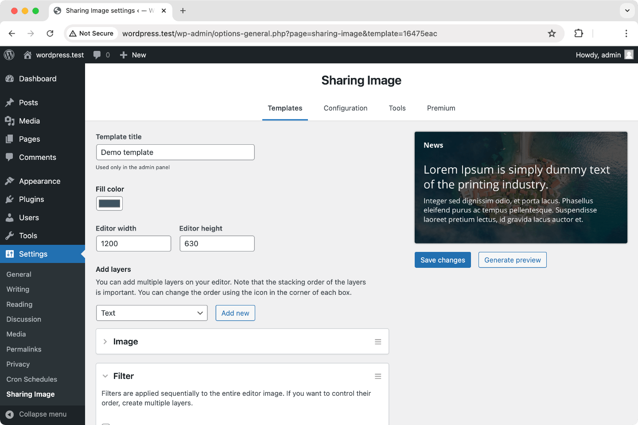This screenshot has width=638, height=425.
Task: Open the browser extensions puzzle icon
Action: tap(579, 34)
